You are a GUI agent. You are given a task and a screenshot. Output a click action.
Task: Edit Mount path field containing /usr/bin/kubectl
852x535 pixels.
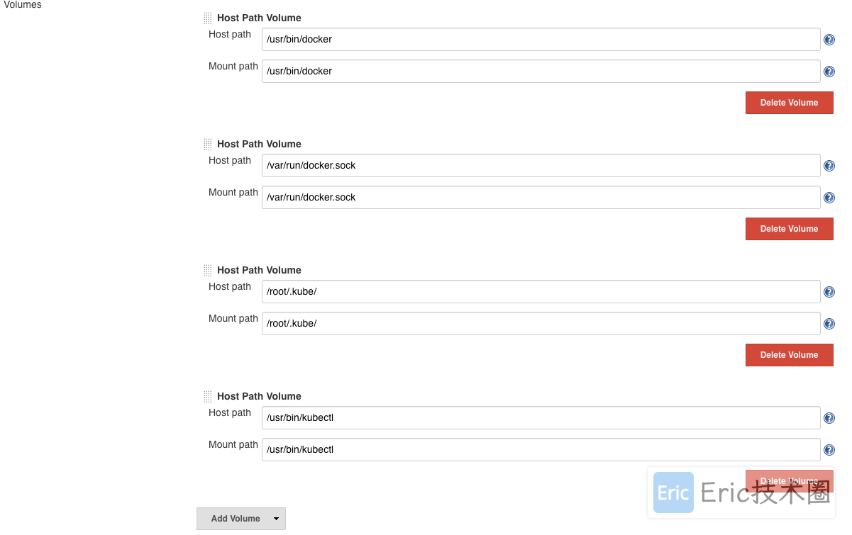(x=541, y=450)
